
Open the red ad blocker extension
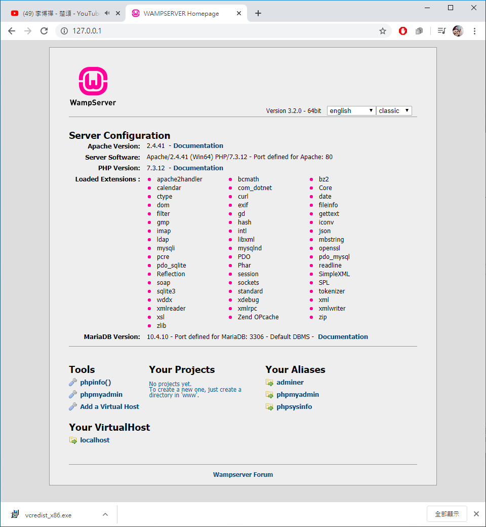402,31
